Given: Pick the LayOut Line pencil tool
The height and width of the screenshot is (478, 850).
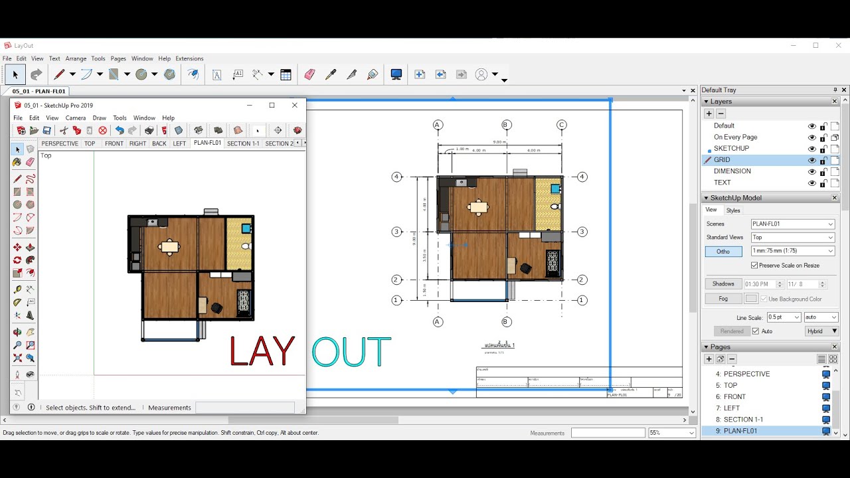Looking at the screenshot, I should [x=59, y=75].
